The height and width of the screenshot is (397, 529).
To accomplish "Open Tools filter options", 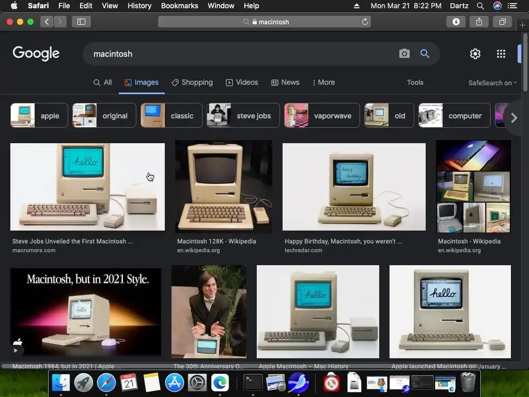I will coord(415,82).
